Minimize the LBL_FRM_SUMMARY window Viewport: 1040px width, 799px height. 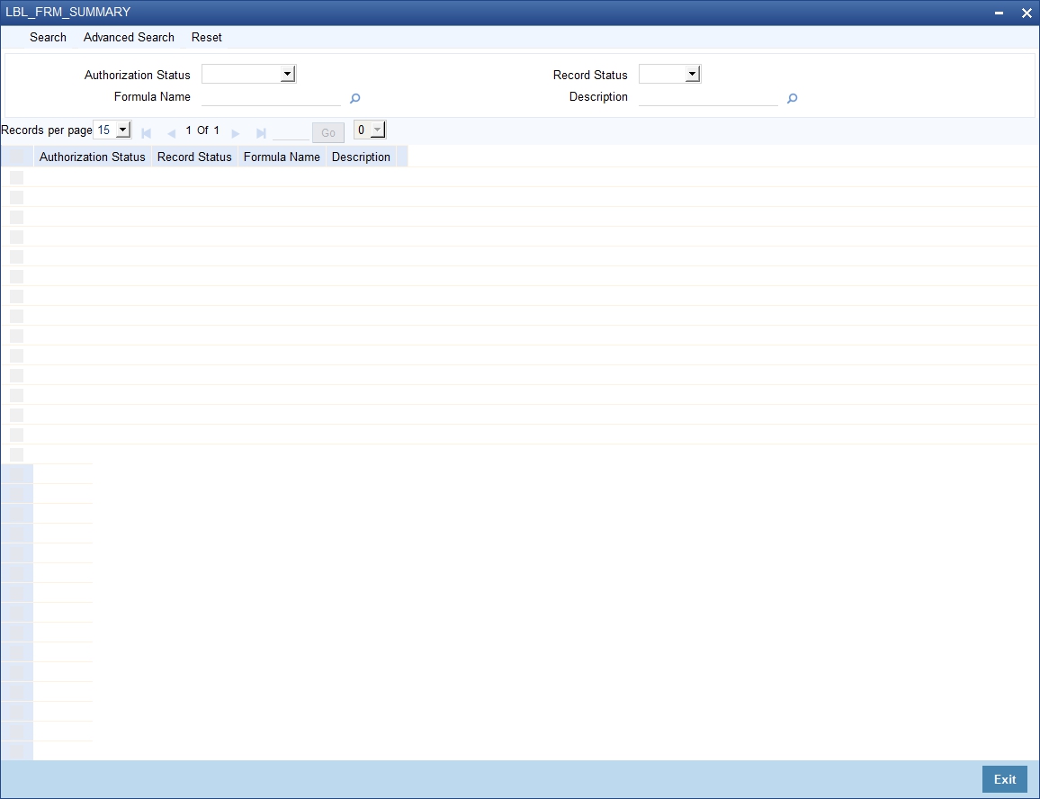click(x=999, y=13)
